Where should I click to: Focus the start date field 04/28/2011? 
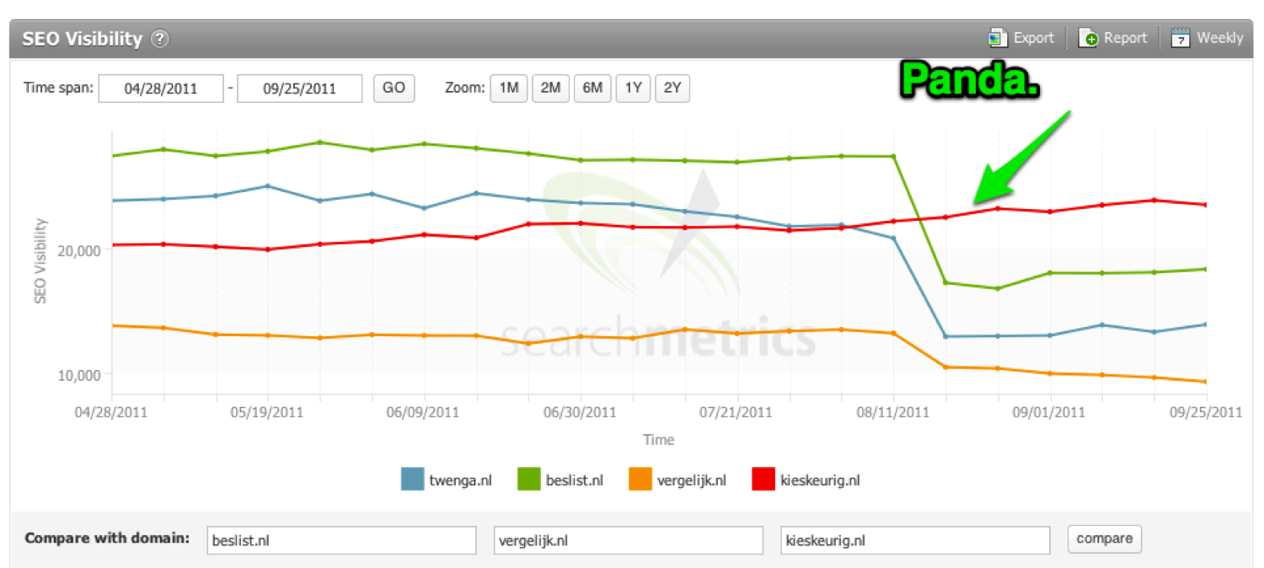(161, 88)
